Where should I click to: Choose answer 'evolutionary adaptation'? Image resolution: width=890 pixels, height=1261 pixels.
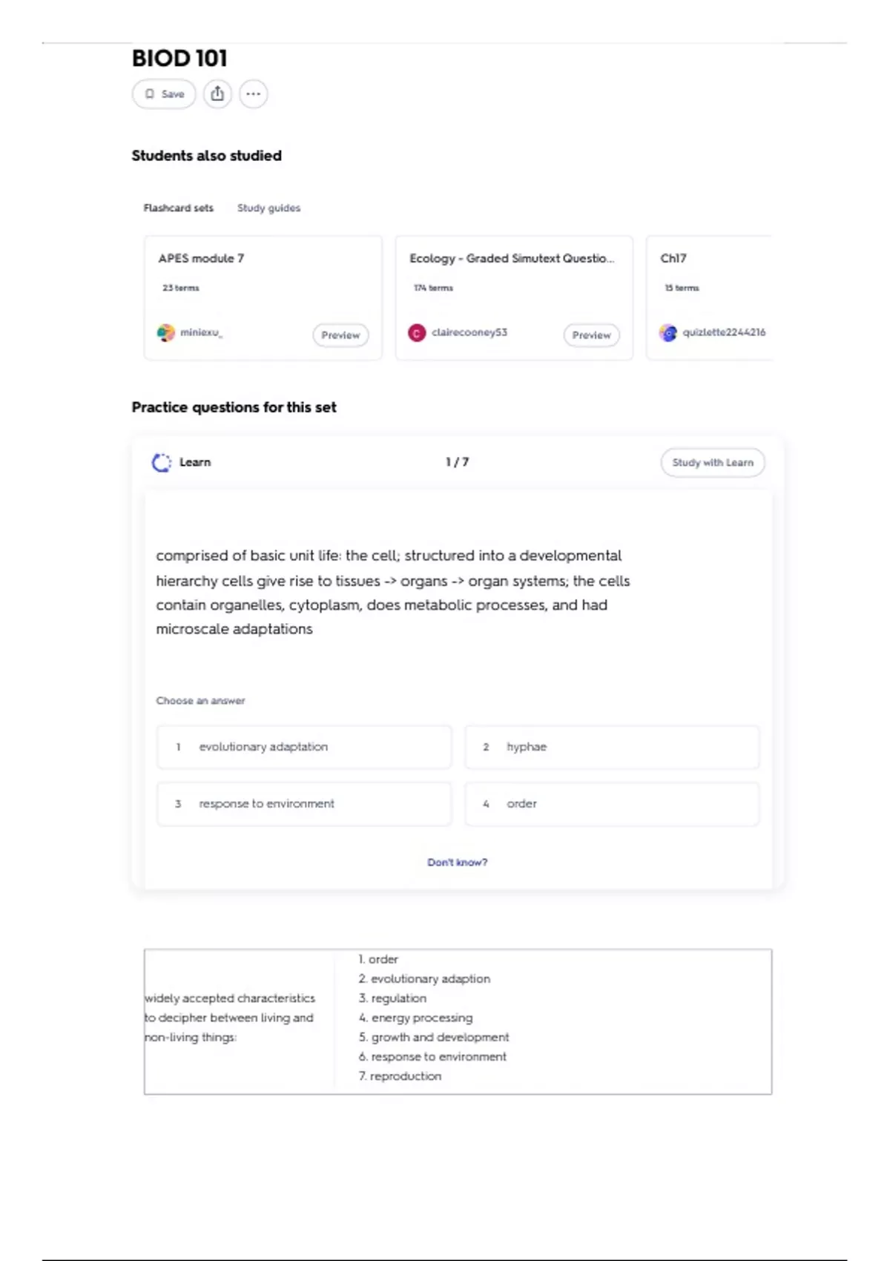tap(304, 747)
